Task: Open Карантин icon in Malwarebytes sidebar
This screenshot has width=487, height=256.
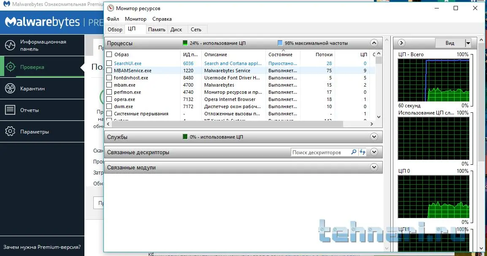Action: pyautogui.click(x=10, y=88)
